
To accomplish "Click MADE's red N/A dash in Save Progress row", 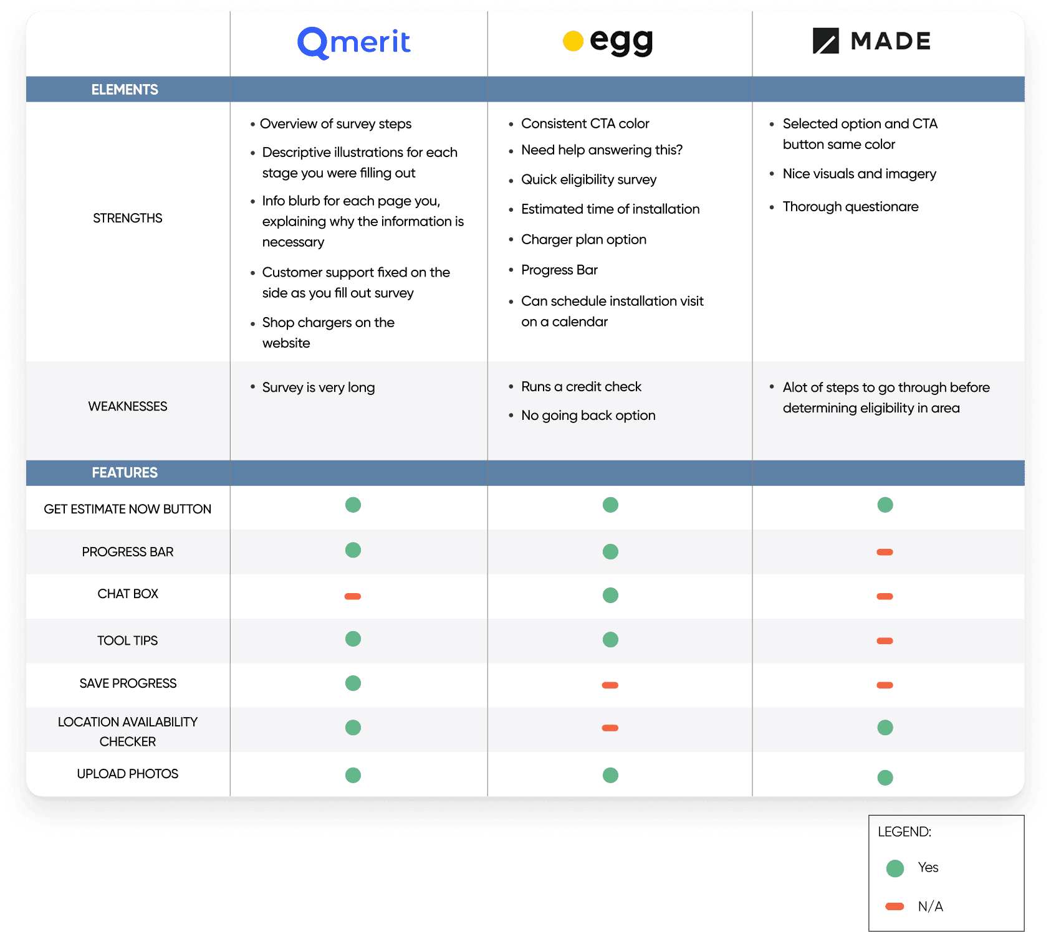I will click(885, 685).
